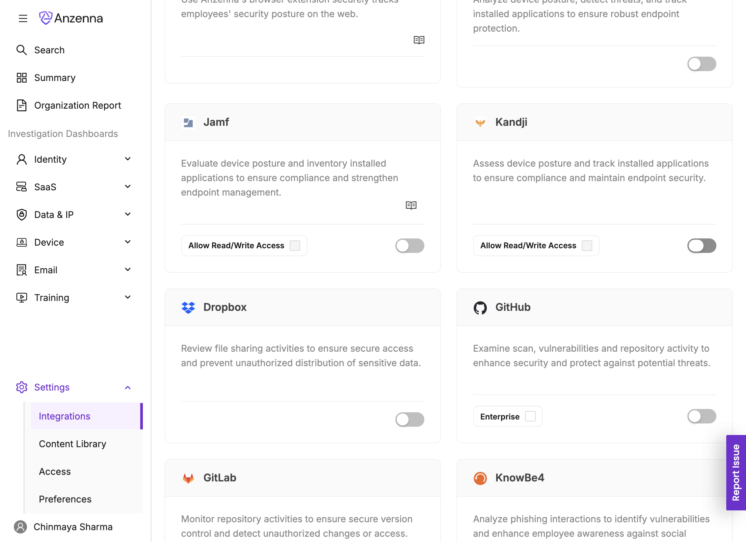Viewport: 746px width, 542px height.
Task: Click the Settings gear icon
Action: (x=21, y=387)
